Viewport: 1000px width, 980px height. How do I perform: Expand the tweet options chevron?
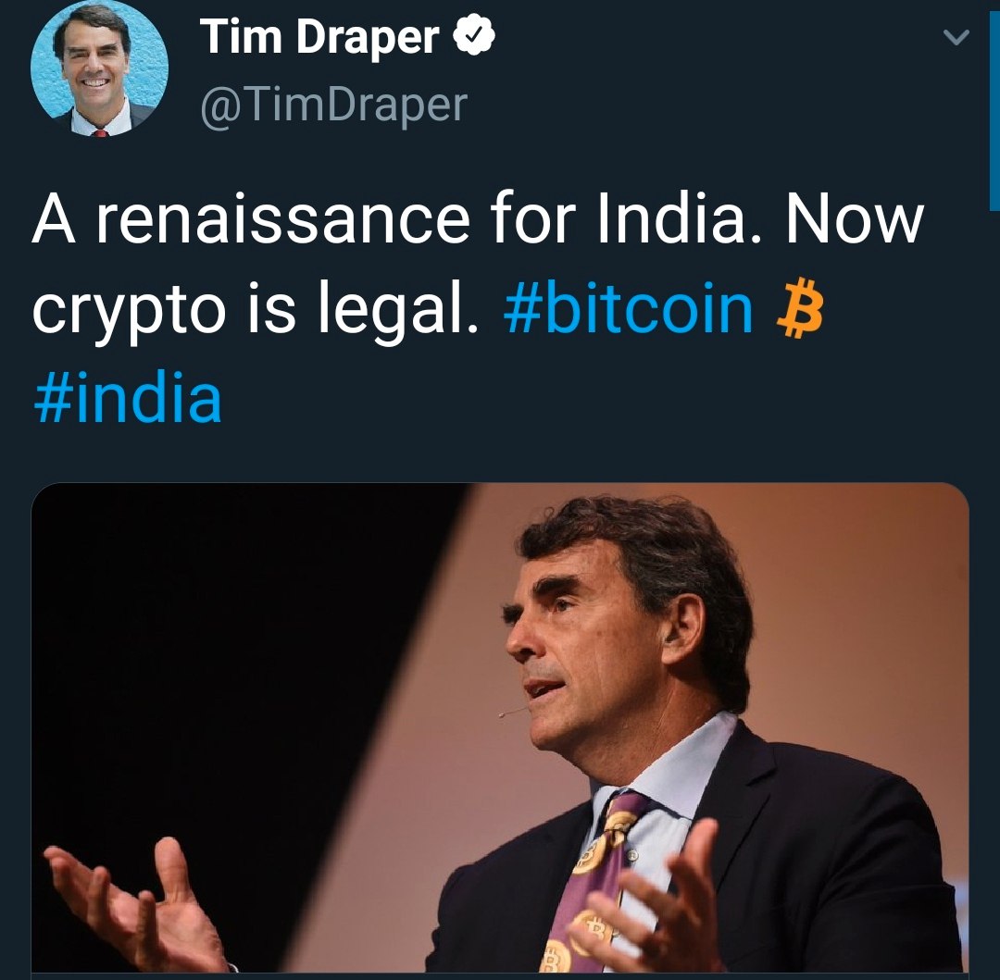click(956, 38)
